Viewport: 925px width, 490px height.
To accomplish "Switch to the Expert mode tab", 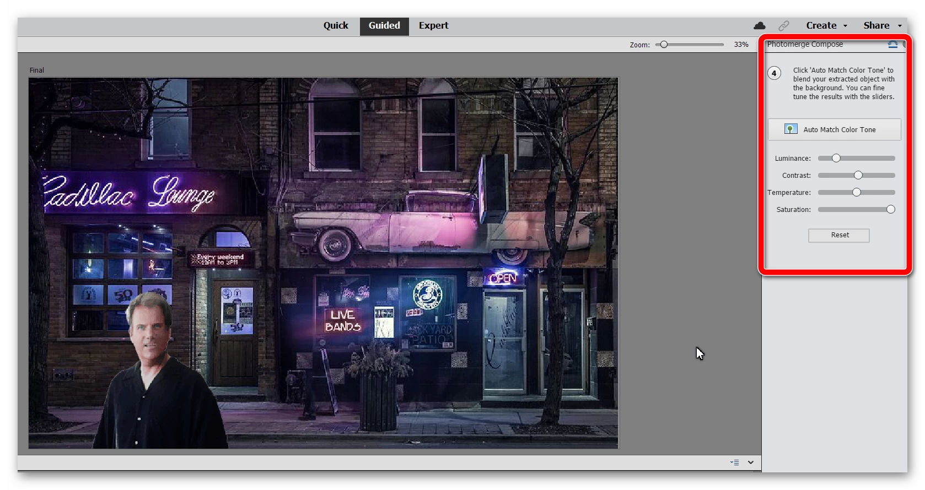I will coord(433,25).
